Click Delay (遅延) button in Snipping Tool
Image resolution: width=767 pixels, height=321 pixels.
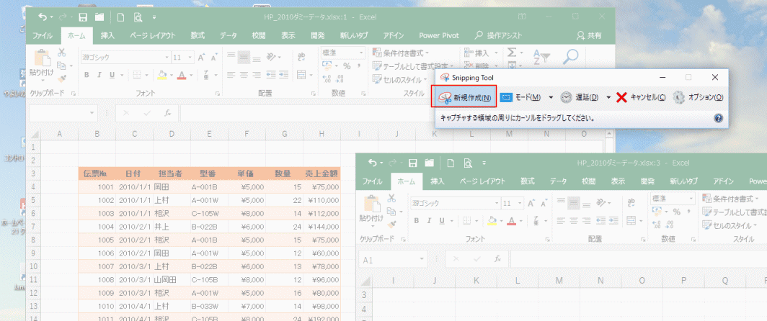coord(580,97)
